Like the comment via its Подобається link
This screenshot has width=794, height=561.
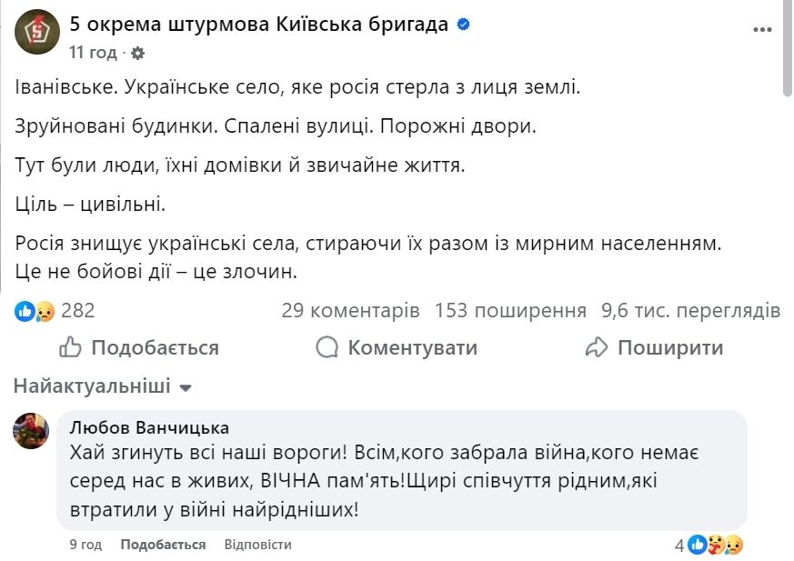(161, 544)
